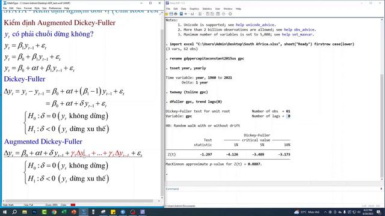
Task: Open the Window menu in Stata
Action: coord(228,9)
